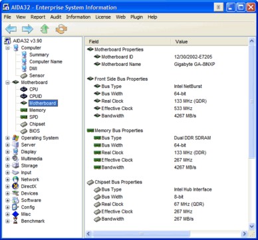Expand the Operating System node
The image size is (258, 240).
pyautogui.click(x=7, y=138)
